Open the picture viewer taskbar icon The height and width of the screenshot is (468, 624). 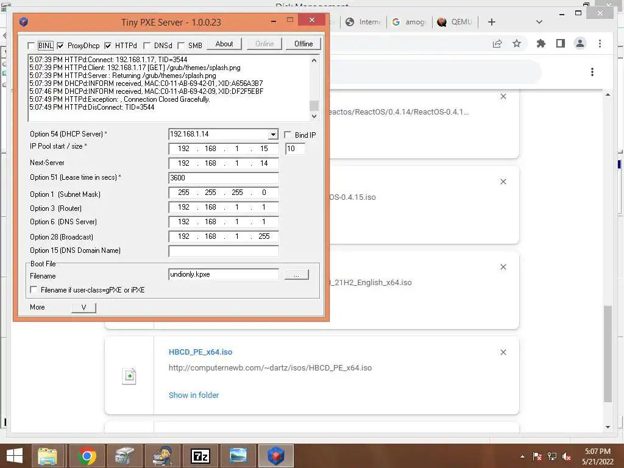coord(238,456)
